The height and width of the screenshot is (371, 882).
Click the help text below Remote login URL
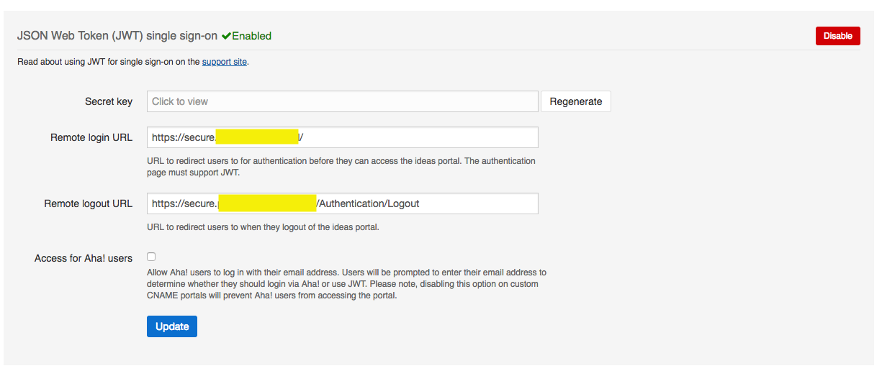coord(341,167)
